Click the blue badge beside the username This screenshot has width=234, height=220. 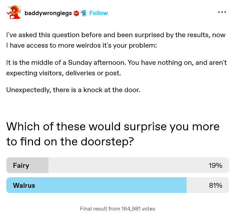(83, 13)
